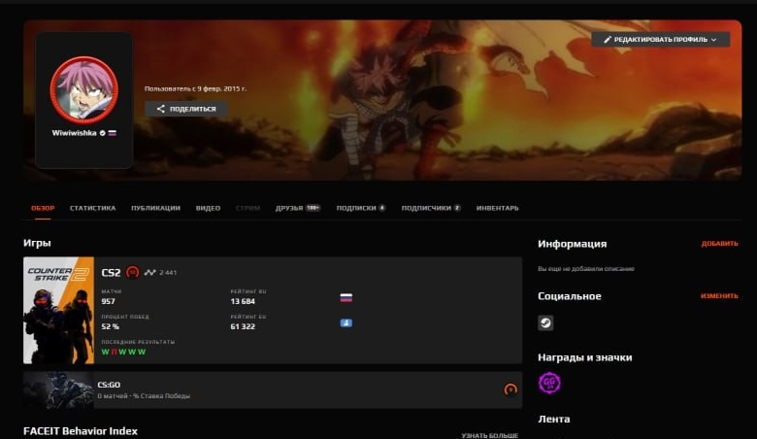Click the ELO graph icon next to 2 441
The image size is (757, 439).
(150, 273)
